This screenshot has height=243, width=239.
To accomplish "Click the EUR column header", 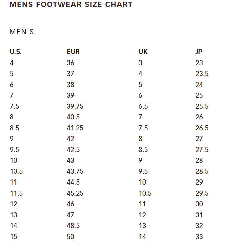I will click(x=73, y=52).
